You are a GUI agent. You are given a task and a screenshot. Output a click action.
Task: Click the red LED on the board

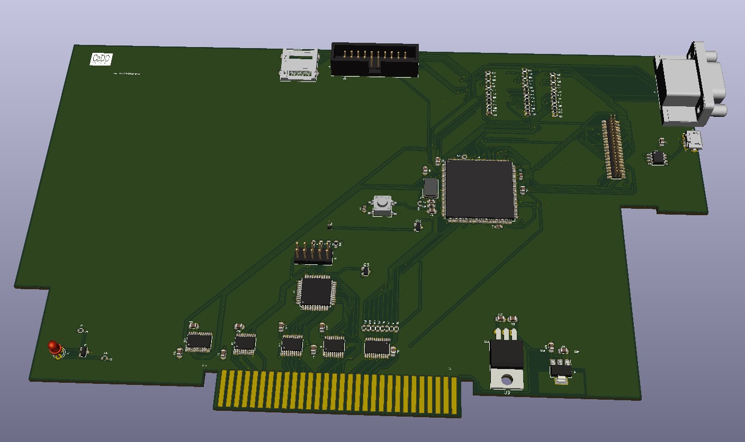[x=54, y=347]
